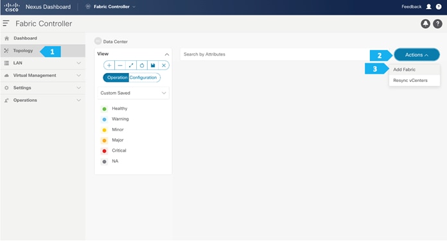Click the Topology icon in sidebar
The width and height of the screenshot is (447, 242).
(6, 51)
